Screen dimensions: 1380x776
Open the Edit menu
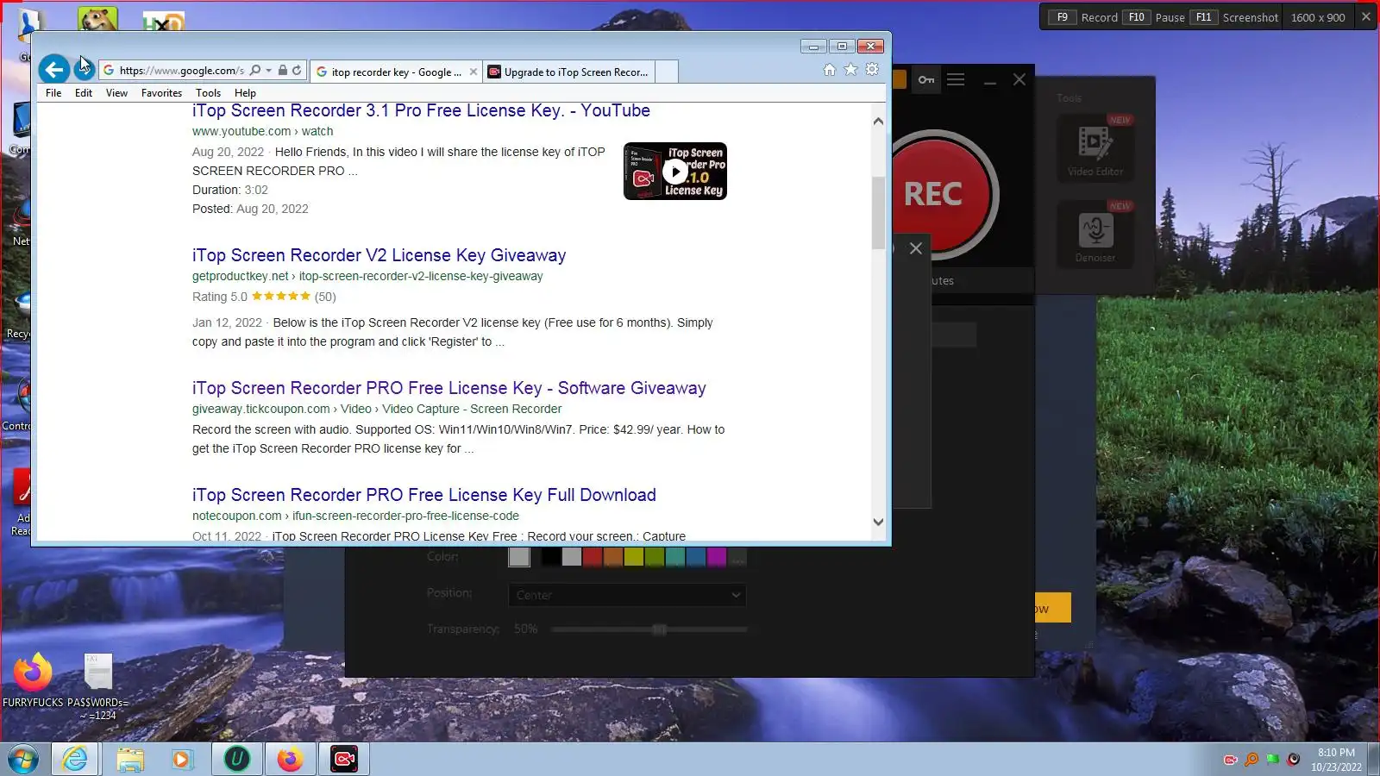pyautogui.click(x=84, y=93)
